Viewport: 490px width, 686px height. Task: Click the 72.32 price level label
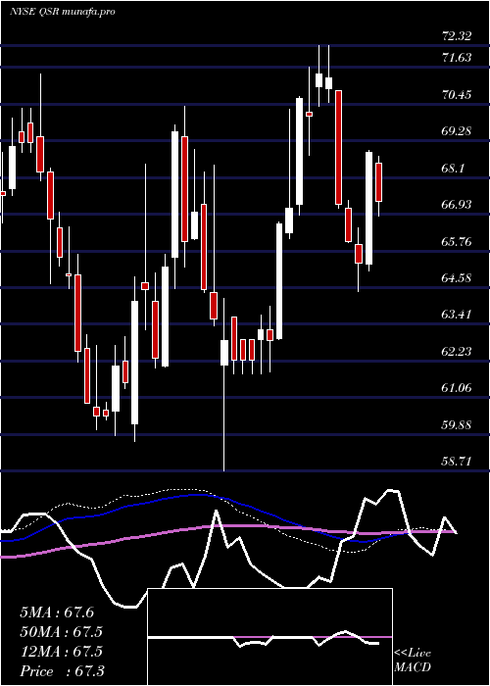click(457, 36)
